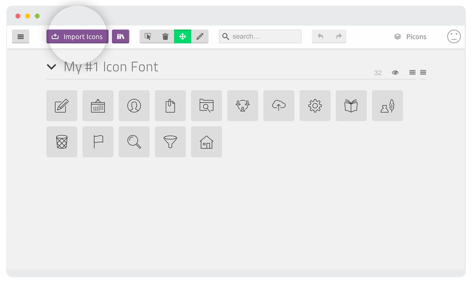Click the redo arrow

tap(338, 36)
